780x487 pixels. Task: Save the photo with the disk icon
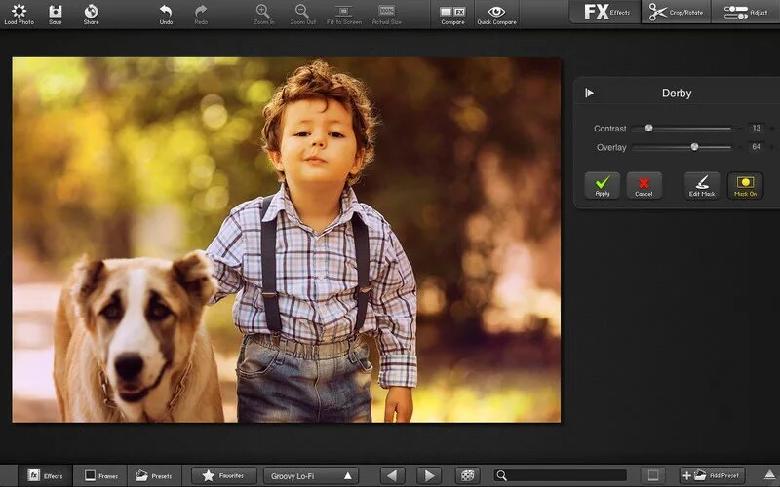(56, 11)
